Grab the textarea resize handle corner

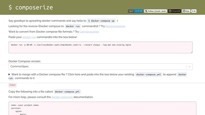coord(191,52)
